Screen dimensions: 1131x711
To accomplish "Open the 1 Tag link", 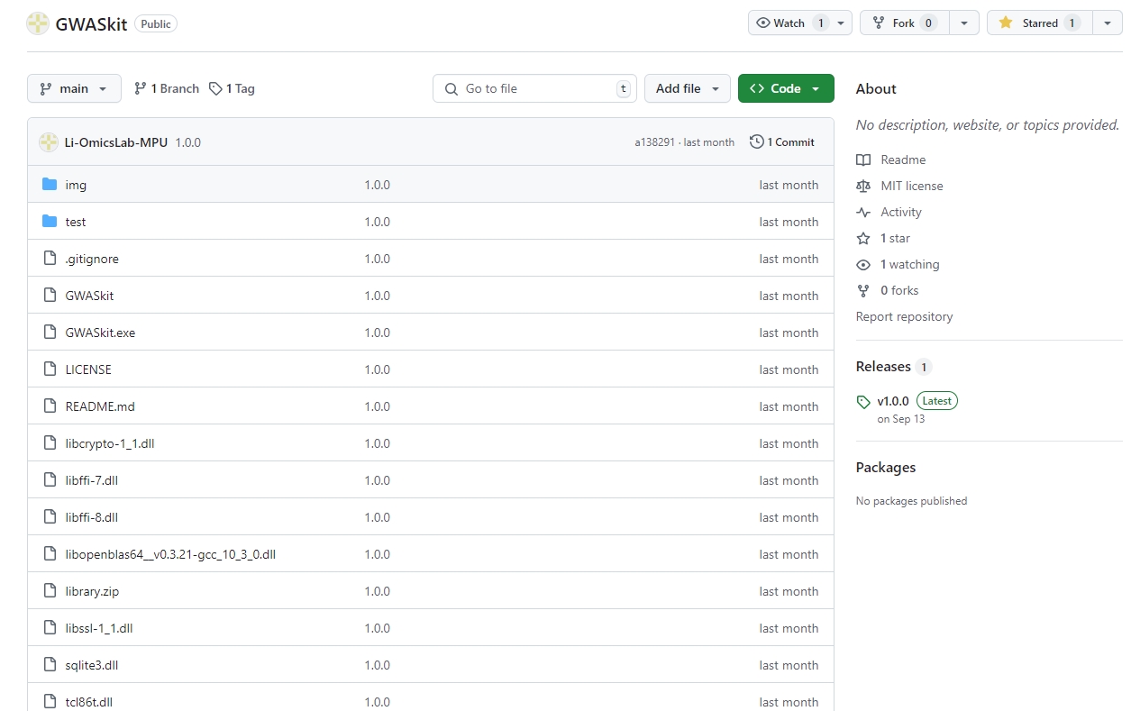I will (233, 88).
